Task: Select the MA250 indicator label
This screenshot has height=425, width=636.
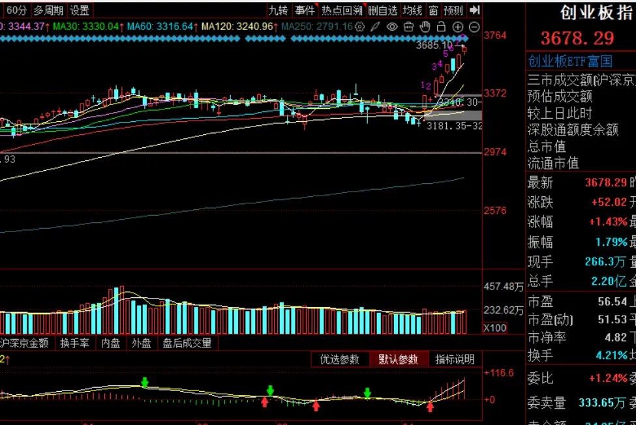Action: [x=317, y=27]
